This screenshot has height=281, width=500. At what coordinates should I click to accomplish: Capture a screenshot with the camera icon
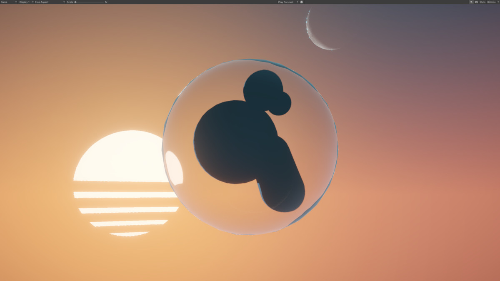click(301, 2)
